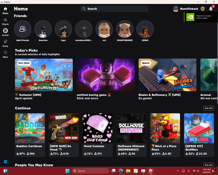Open Hood Customs game card
Viewport: 218px width, 175px height.
98,135
